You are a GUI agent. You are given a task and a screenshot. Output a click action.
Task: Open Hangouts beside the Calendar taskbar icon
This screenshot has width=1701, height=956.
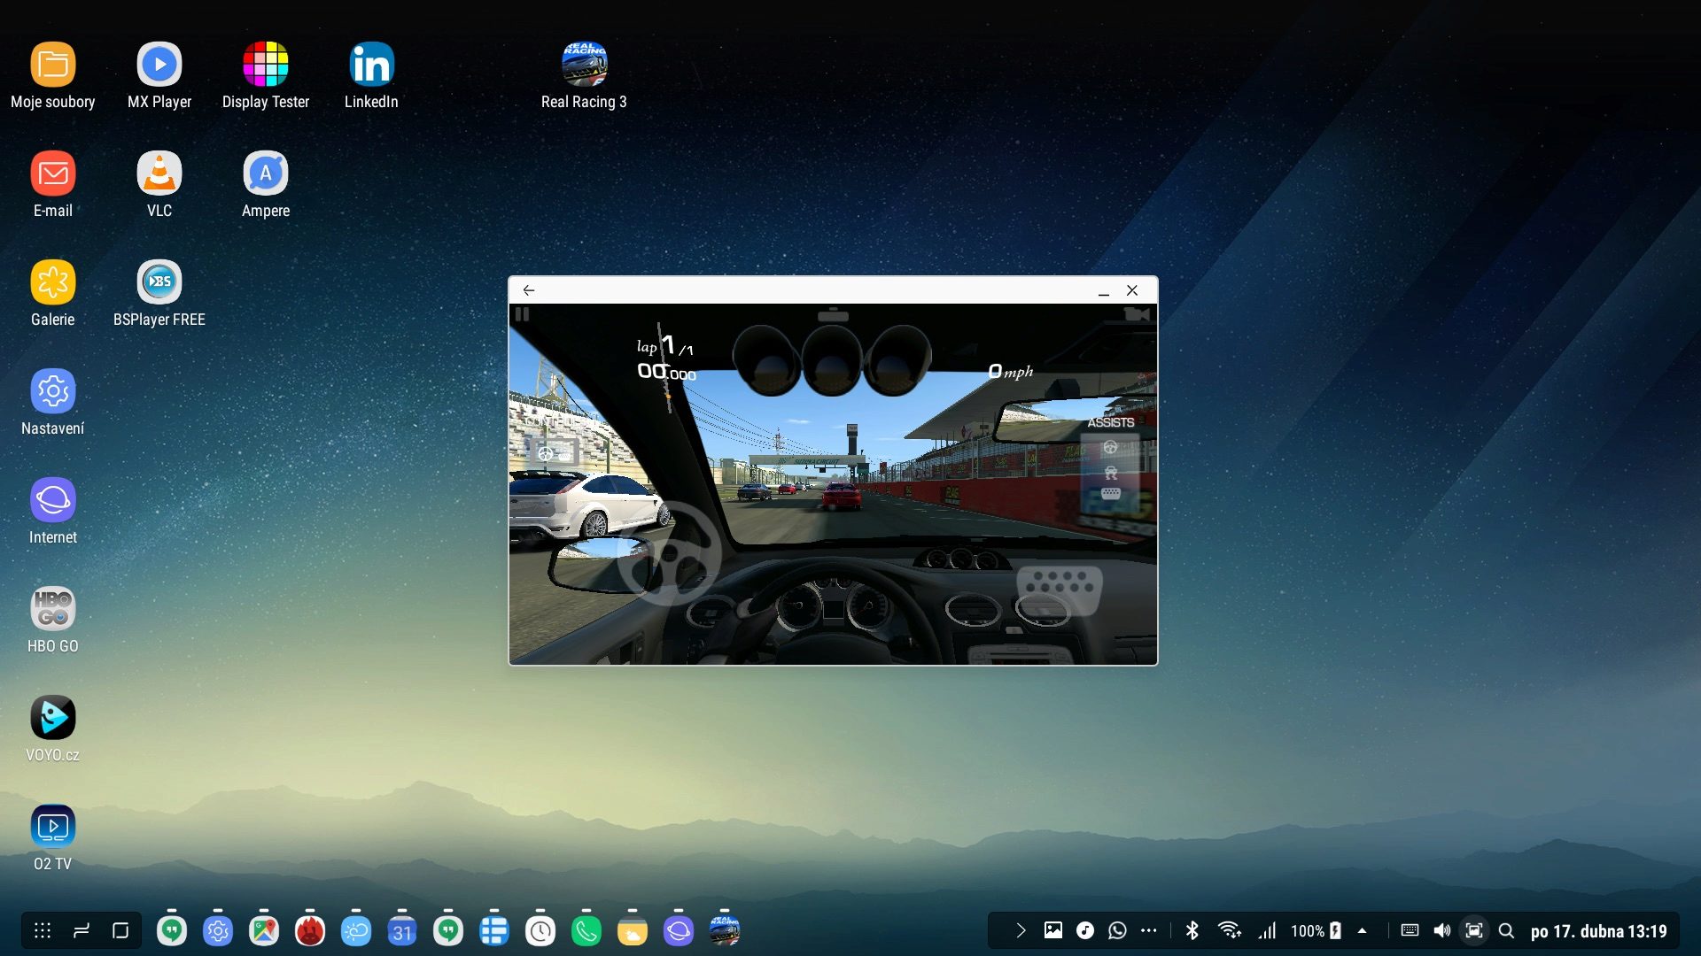click(x=448, y=930)
